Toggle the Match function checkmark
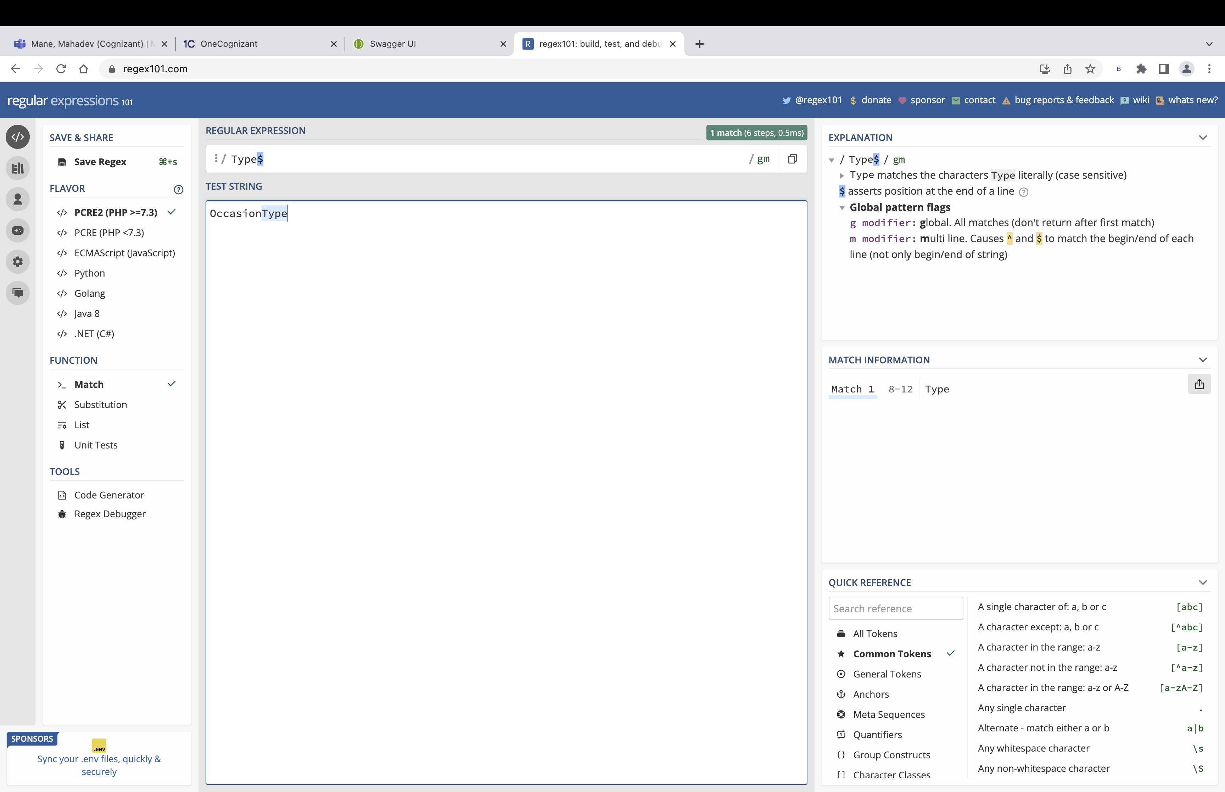This screenshot has height=792, width=1225. pos(172,384)
